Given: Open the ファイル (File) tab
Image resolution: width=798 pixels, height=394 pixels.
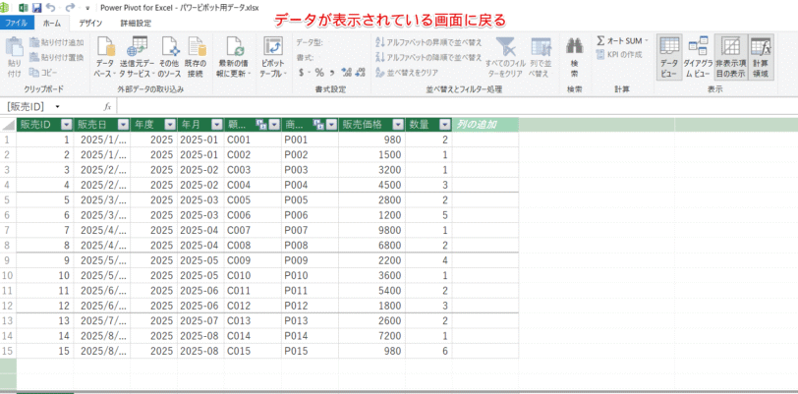Looking at the screenshot, I should (x=17, y=23).
